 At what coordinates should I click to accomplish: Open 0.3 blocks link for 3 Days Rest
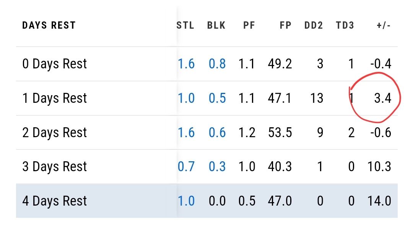pyautogui.click(x=217, y=167)
